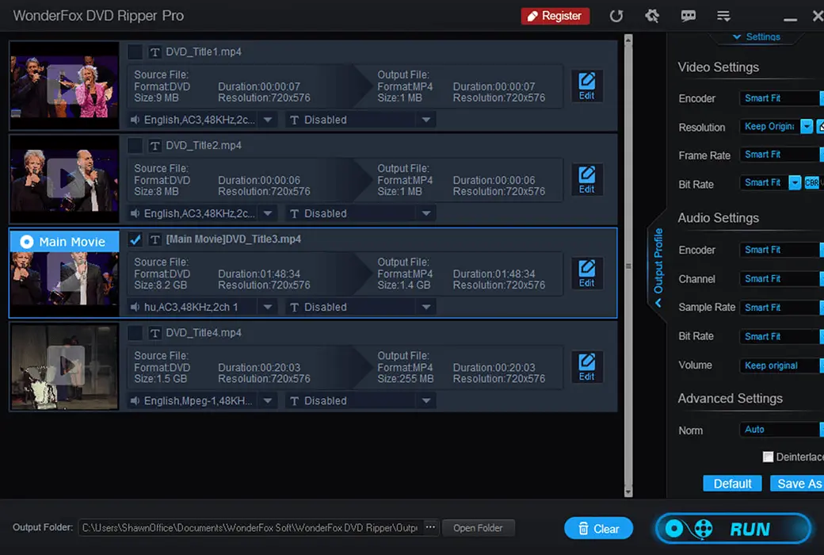
Task: Select the Sample Rate Smart Fit field
Action: click(x=781, y=308)
